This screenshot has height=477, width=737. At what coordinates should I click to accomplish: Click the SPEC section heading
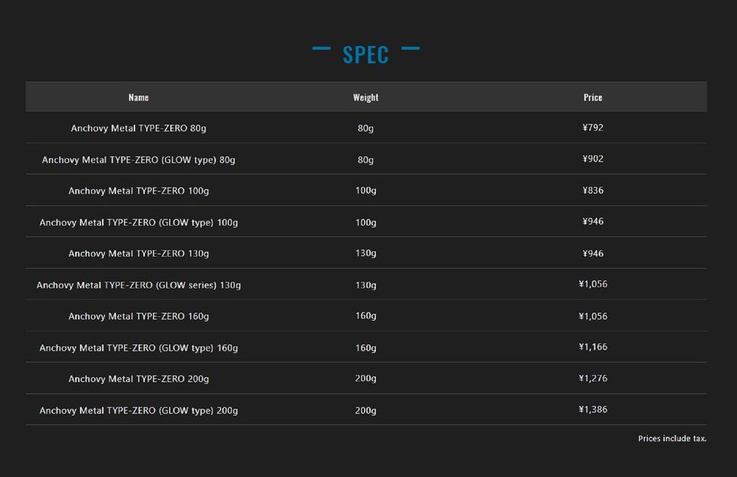click(x=366, y=55)
